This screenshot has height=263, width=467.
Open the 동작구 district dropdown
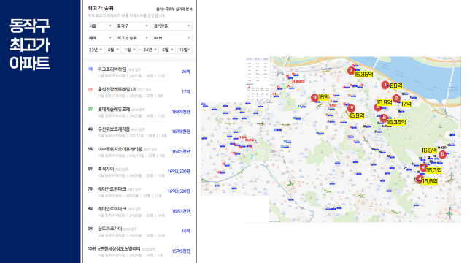click(133, 26)
